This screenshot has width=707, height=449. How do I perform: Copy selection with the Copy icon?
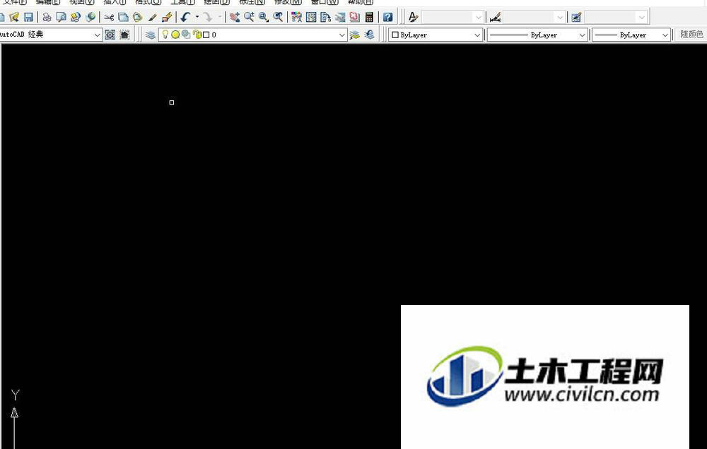[x=123, y=18]
